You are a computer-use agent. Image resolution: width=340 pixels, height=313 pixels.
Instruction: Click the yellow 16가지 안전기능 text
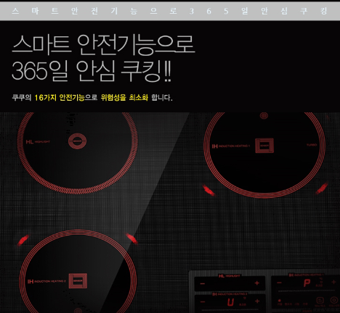(x=60, y=98)
